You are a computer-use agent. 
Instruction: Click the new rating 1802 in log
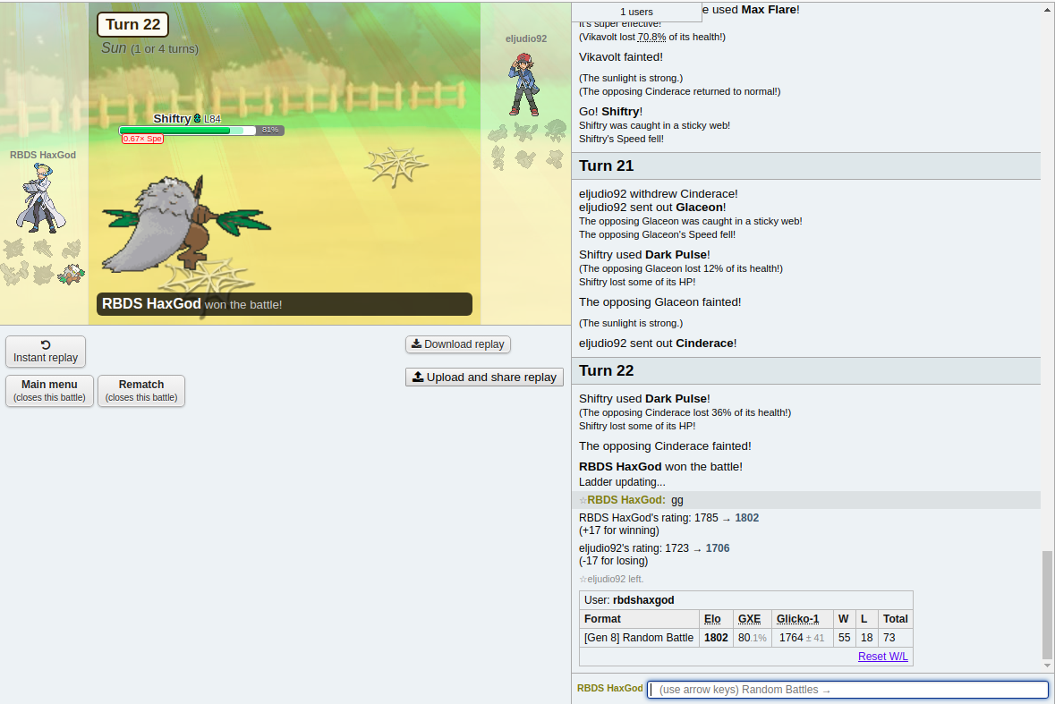[747, 518]
